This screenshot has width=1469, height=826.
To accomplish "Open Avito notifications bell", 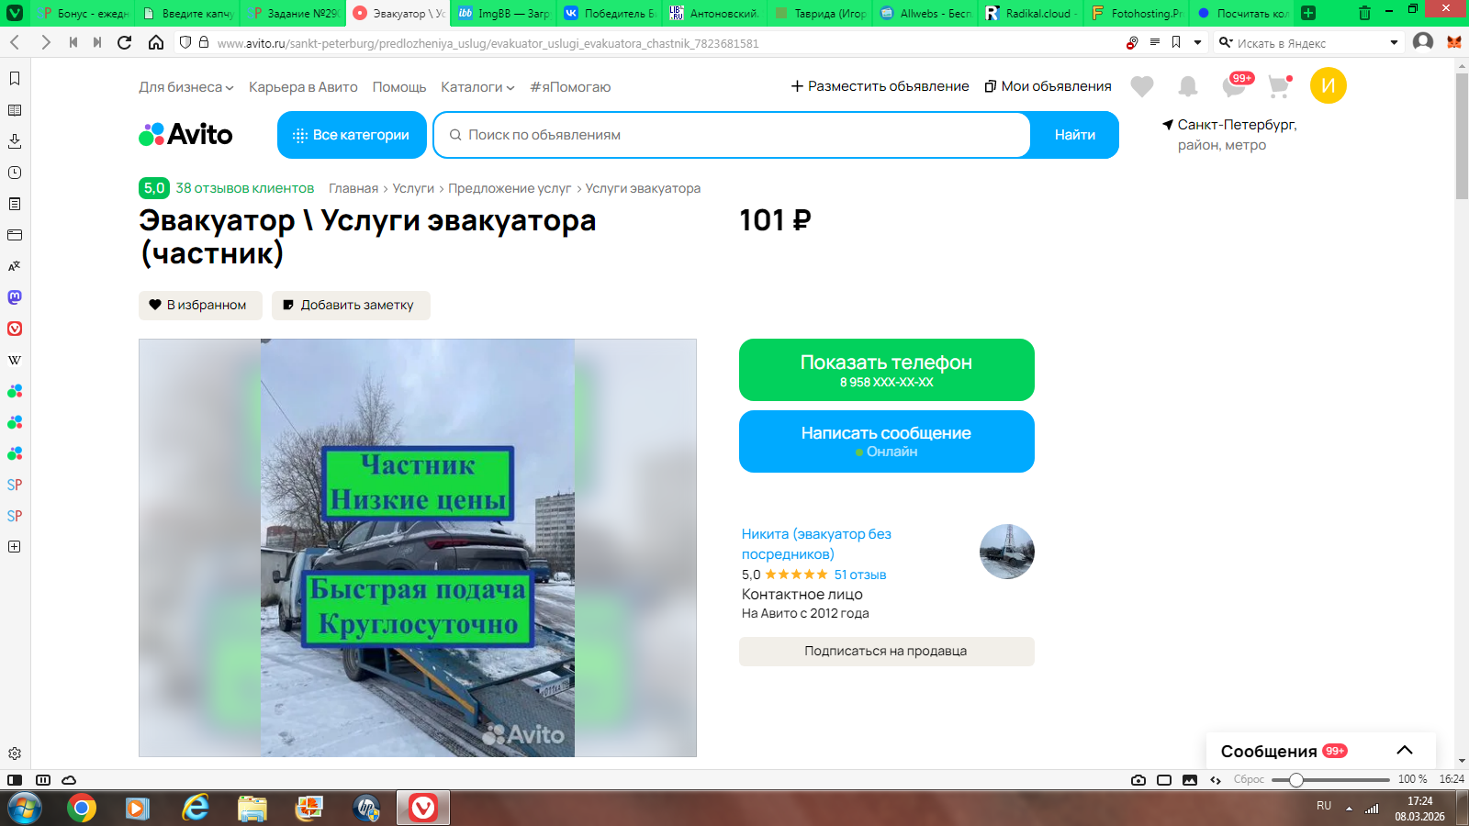I will tap(1188, 86).
